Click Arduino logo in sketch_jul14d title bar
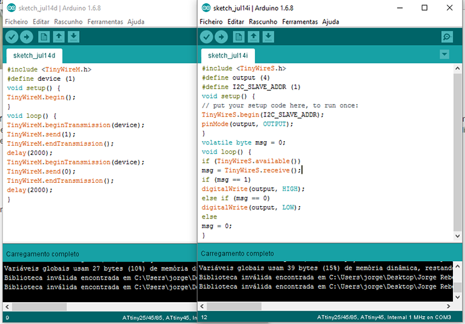The image size is (465, 324). point(11,8)
